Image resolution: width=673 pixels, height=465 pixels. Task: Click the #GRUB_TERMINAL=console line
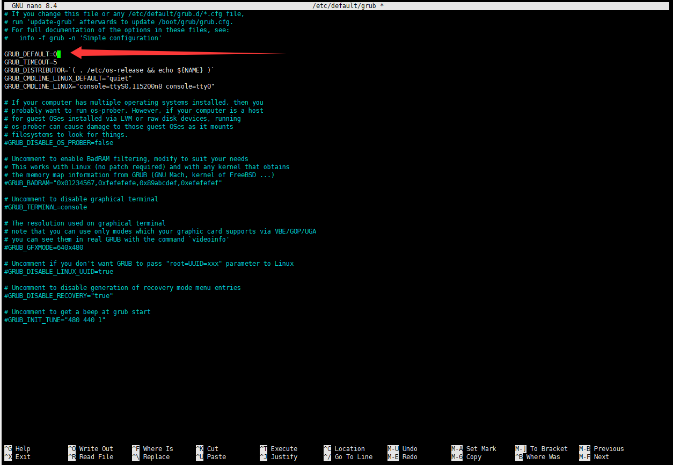pos(45,207)
